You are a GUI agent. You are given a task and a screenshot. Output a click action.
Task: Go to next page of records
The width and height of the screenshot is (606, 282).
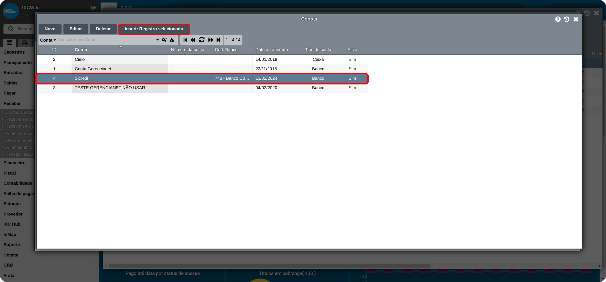[211, 40]
